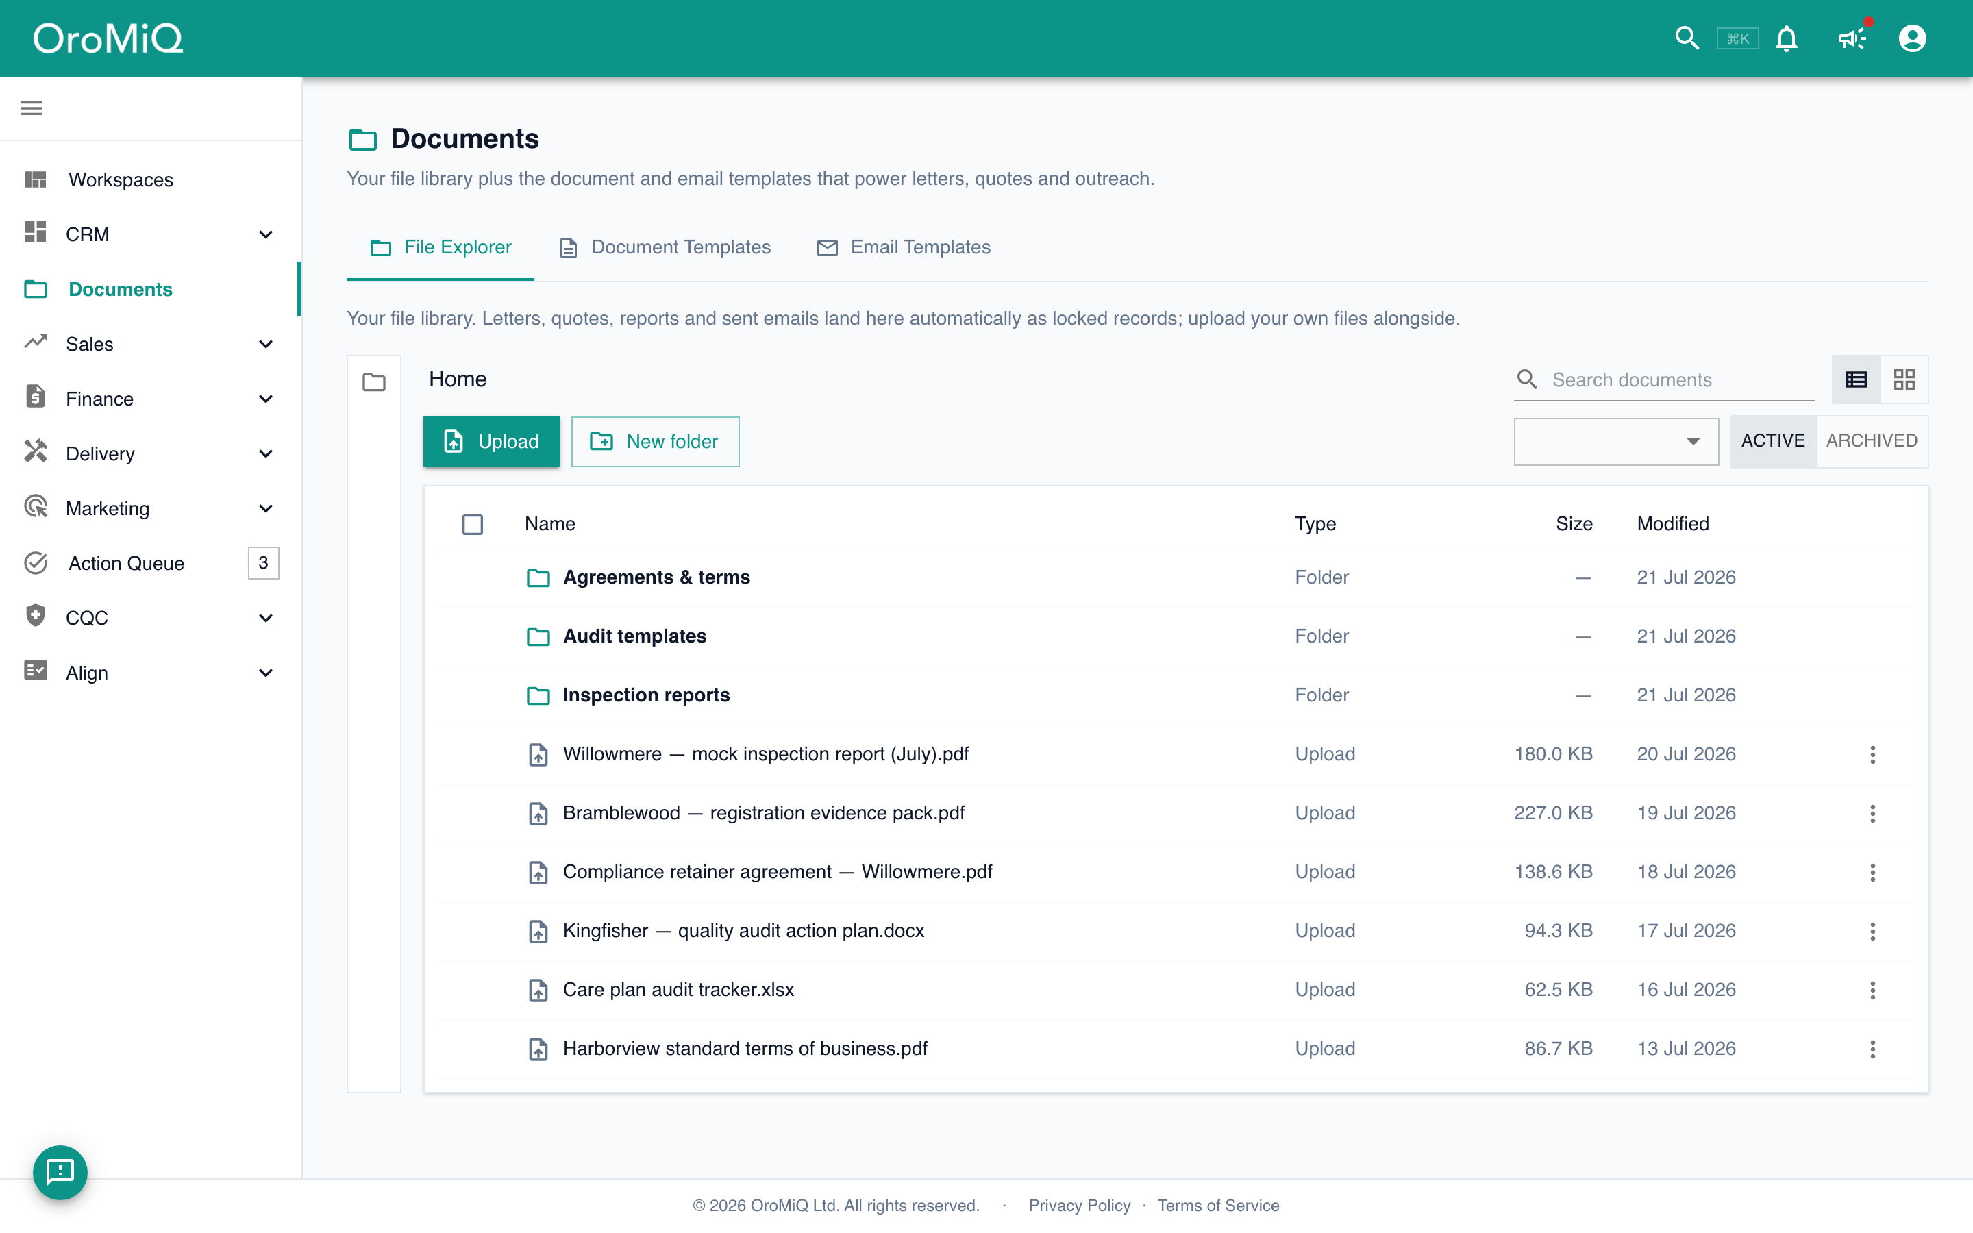Open the Privacy Policy link
Viewport: 1973px width, 1233px height.
pos(1078,1206)
